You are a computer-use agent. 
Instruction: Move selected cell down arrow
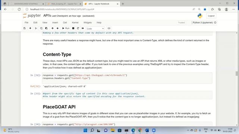58,28
